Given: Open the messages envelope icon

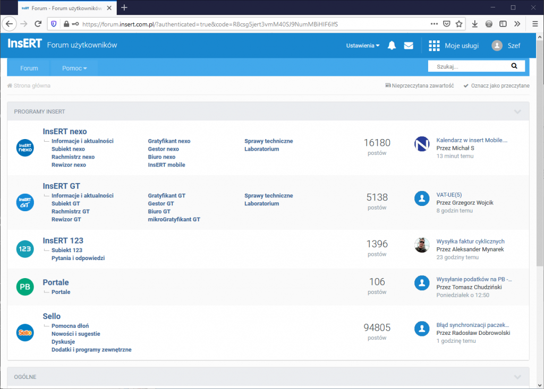Looking at the screenshot, I should (409, 46).
